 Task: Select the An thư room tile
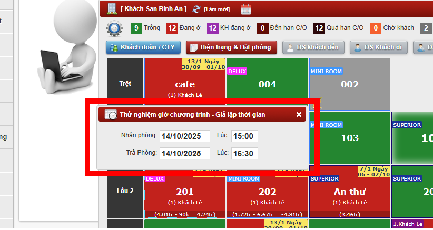[350, 192]
